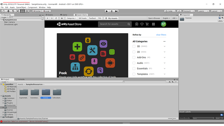Switch to the Scene tab
Viewport: 224px width, 126px height.
[x=49, y=15]
